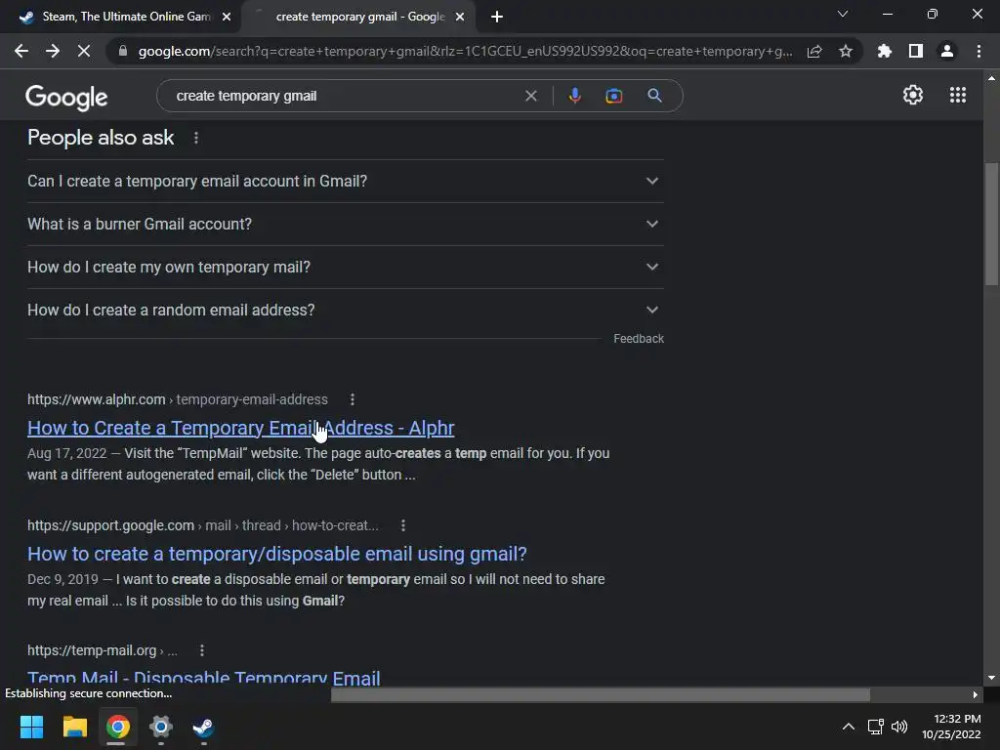Open Steam from the taskbar
The height and width of the screenshot is (750, 1000).
pos(203,727)
